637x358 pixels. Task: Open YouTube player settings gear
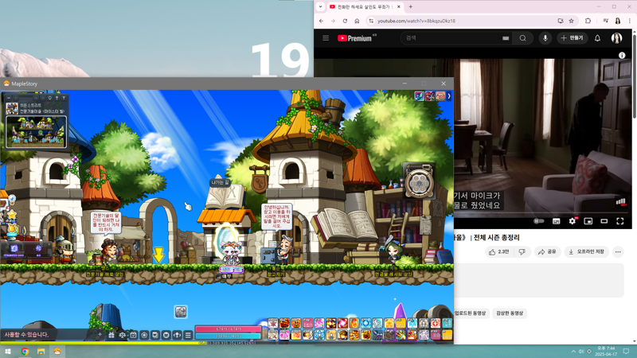coord(572,221)
